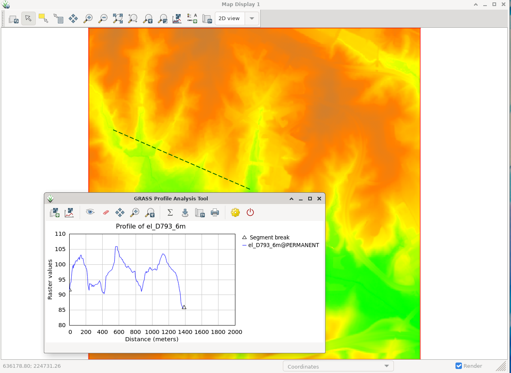
Task: Click the el_D793_6m@PERMANENT legend entry
Action: 280,245
